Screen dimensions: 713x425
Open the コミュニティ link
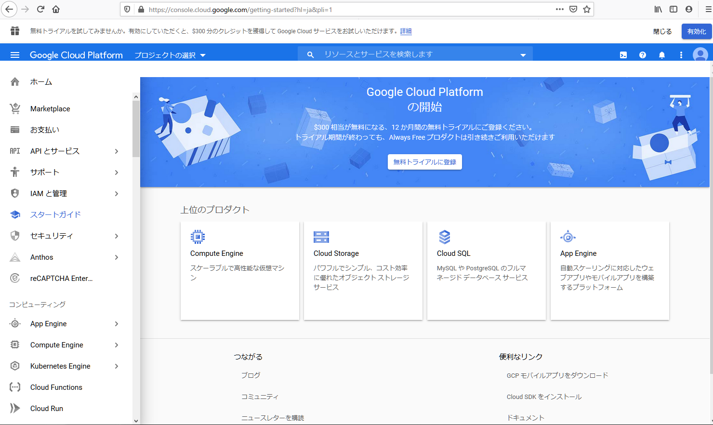click(260, 397)
